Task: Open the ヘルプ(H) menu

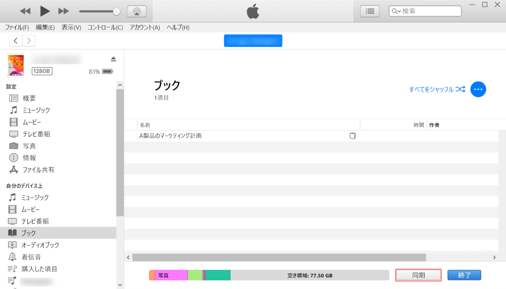Action: click(x=178, y=27)
